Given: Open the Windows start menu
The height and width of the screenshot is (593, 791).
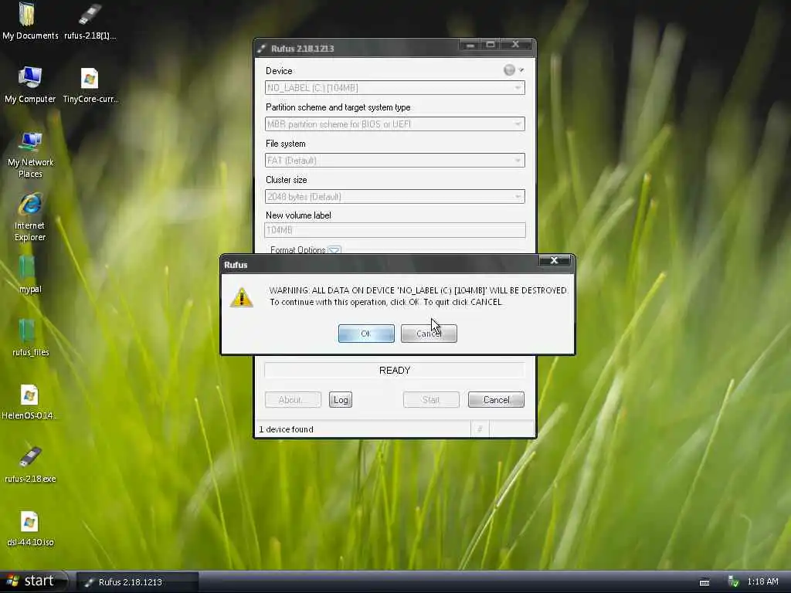Looking at the screenshot, I should pyautogui.click(x=33, y=581).
